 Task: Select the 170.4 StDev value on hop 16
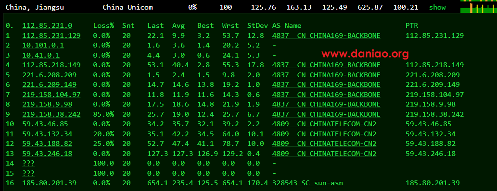[x=258, y=183]
